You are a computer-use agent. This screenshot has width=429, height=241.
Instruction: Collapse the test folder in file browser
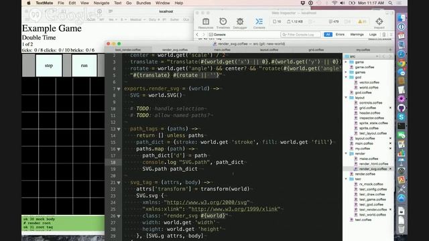[346, 179]
